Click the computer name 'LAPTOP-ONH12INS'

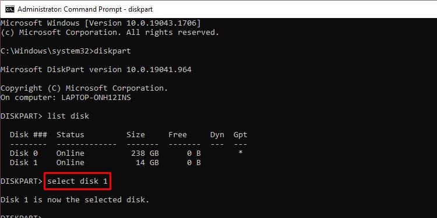tap(96, 98)
